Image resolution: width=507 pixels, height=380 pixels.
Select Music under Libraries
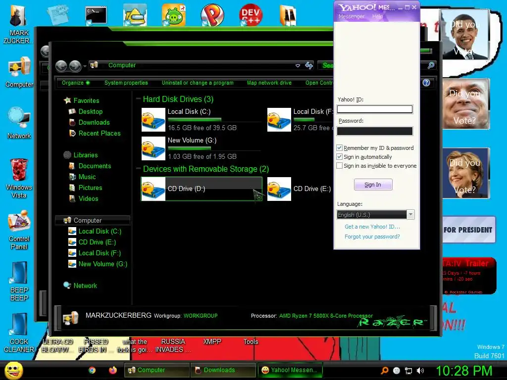click(87, 177)
